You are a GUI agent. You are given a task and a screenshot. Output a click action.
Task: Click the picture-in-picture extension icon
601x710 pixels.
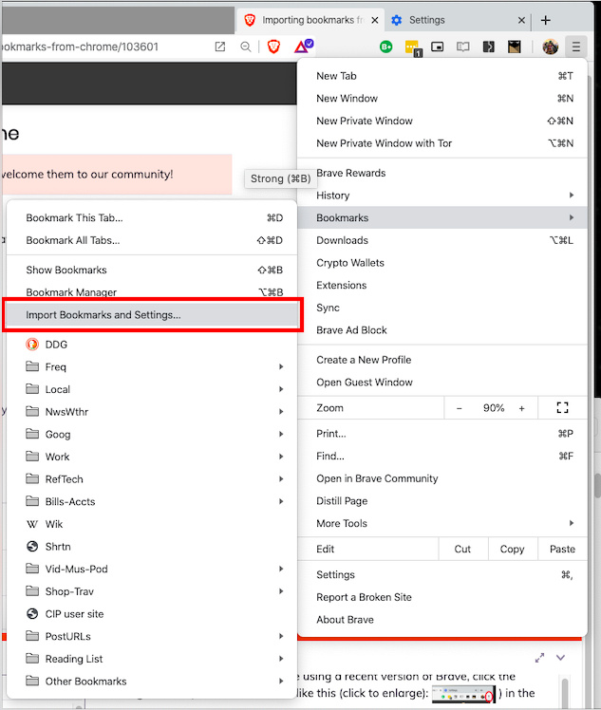pos(437,47)
